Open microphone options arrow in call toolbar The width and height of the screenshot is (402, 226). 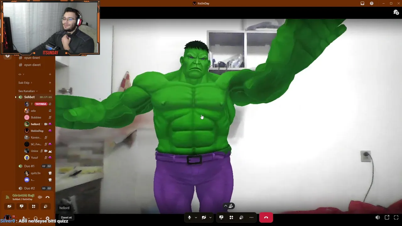point(196,218)
